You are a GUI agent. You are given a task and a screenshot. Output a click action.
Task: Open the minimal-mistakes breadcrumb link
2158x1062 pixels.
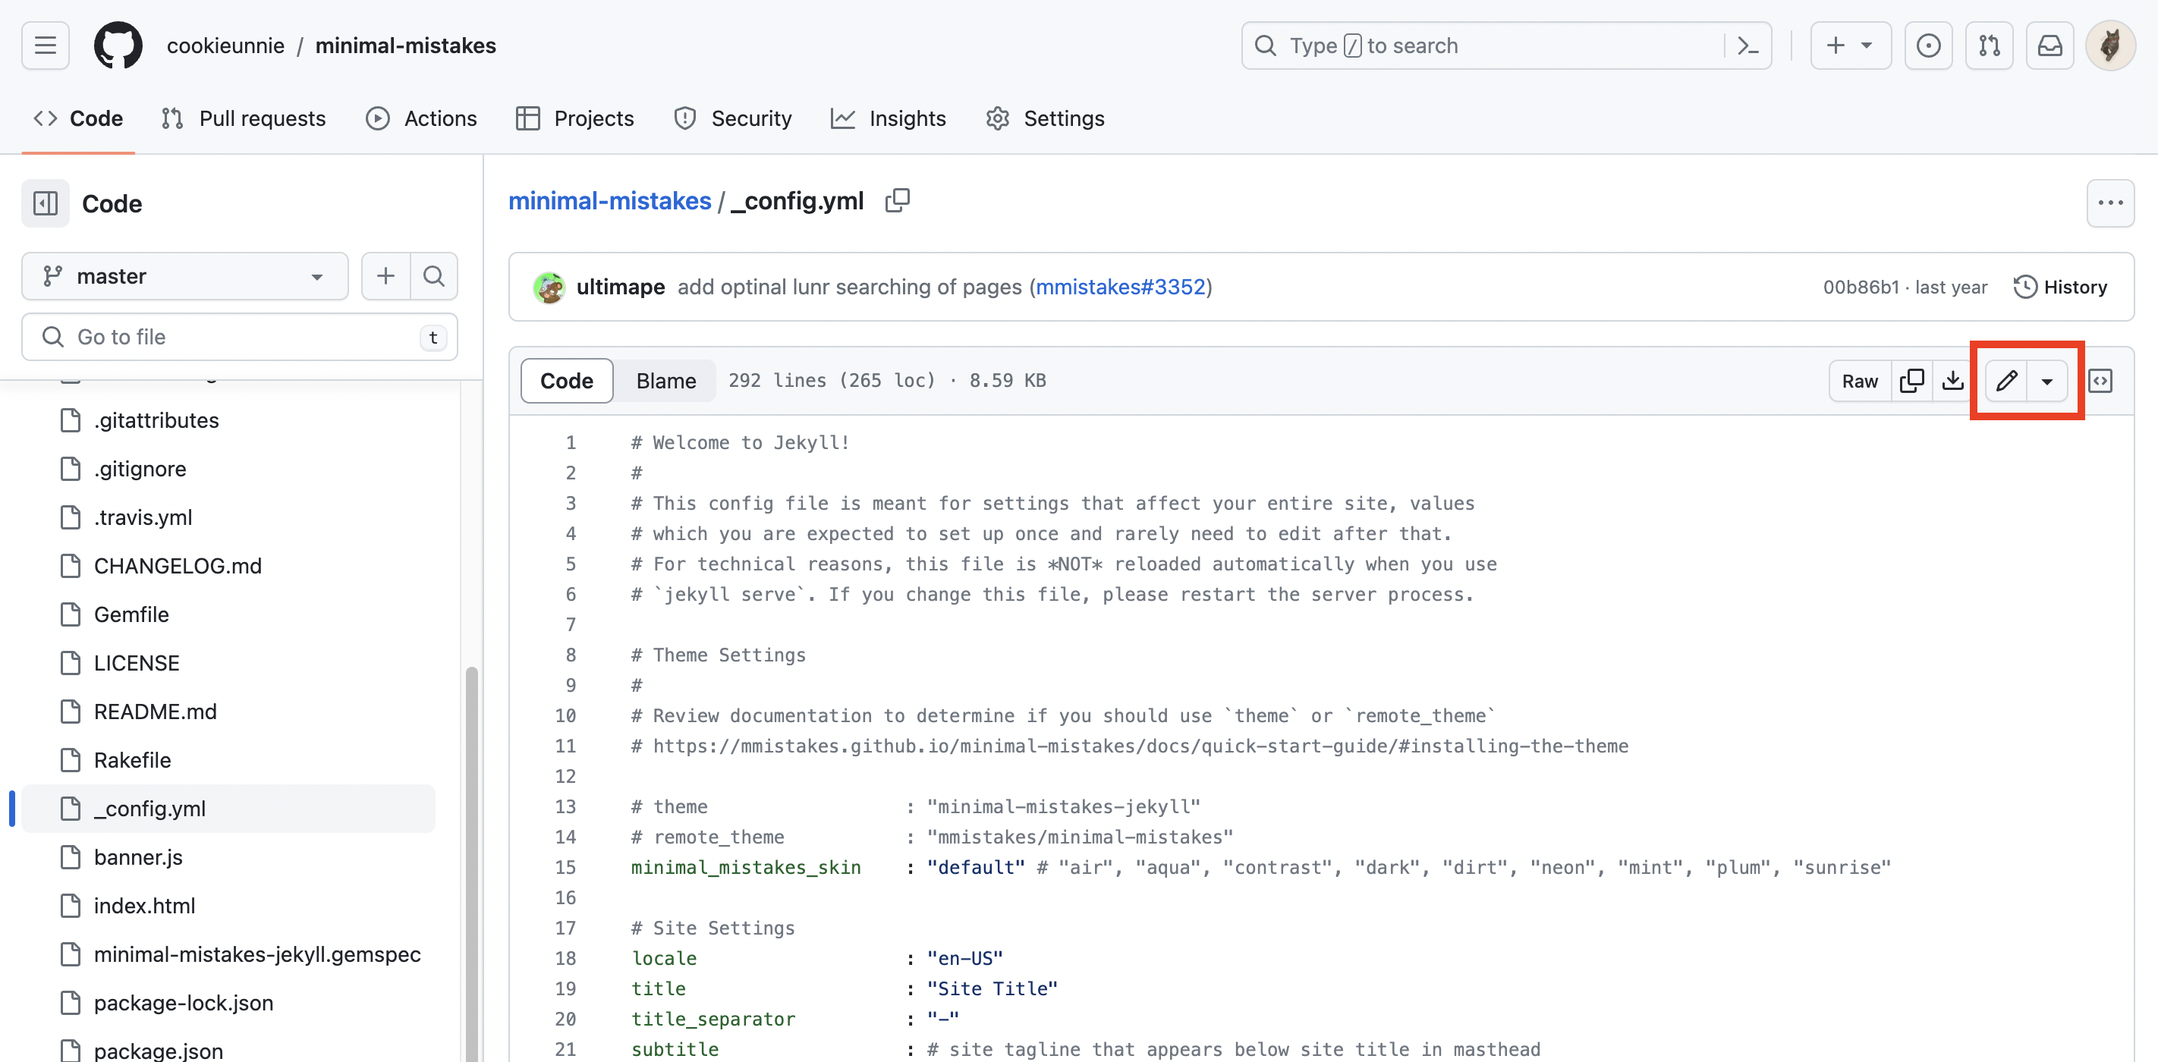(610, 201)
